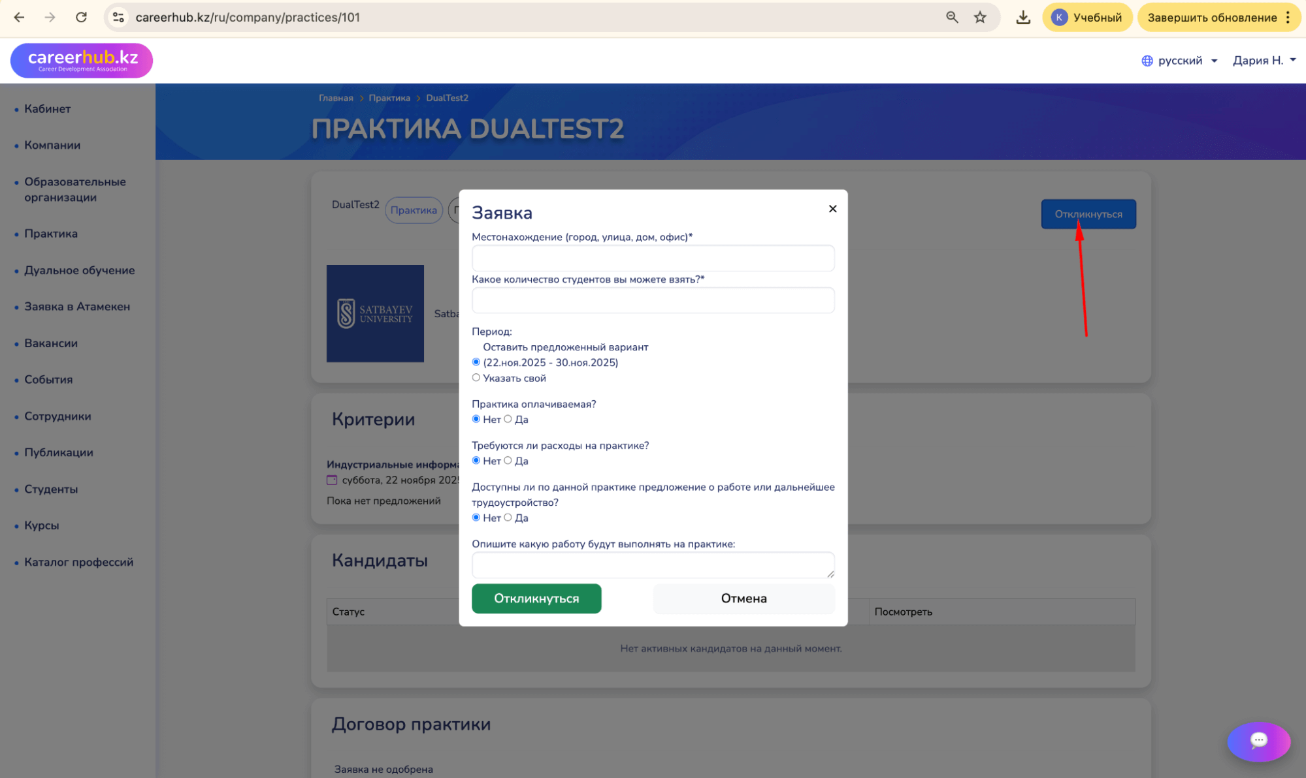
Task: Open Вакансии in sidebar menu
Action: [50, 343]
